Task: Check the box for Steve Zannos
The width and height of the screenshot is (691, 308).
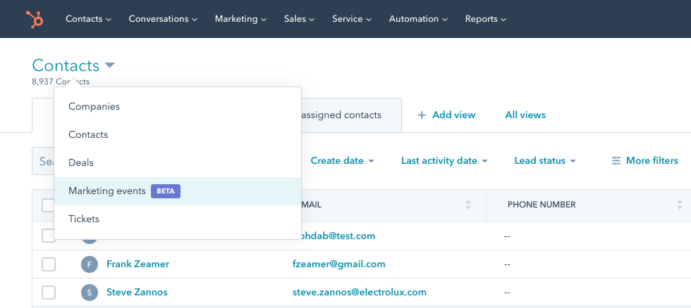Action: click(x=49, y=293)
